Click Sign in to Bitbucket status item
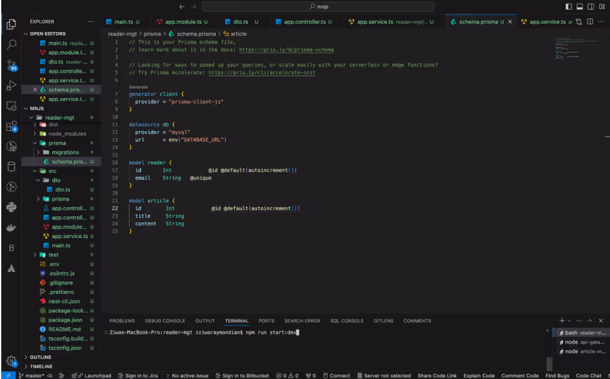The width and height of the screenshot is (610, 379). [242, 375]
